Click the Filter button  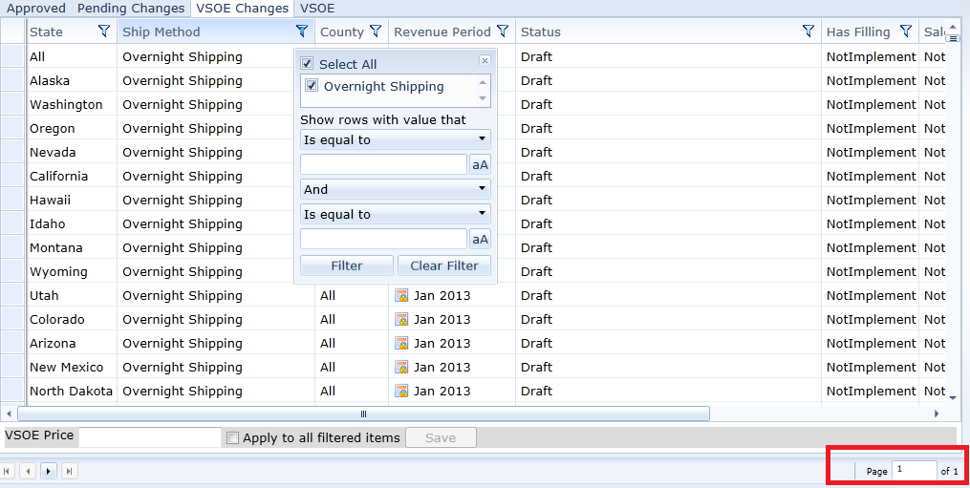[x=347, y=265]
